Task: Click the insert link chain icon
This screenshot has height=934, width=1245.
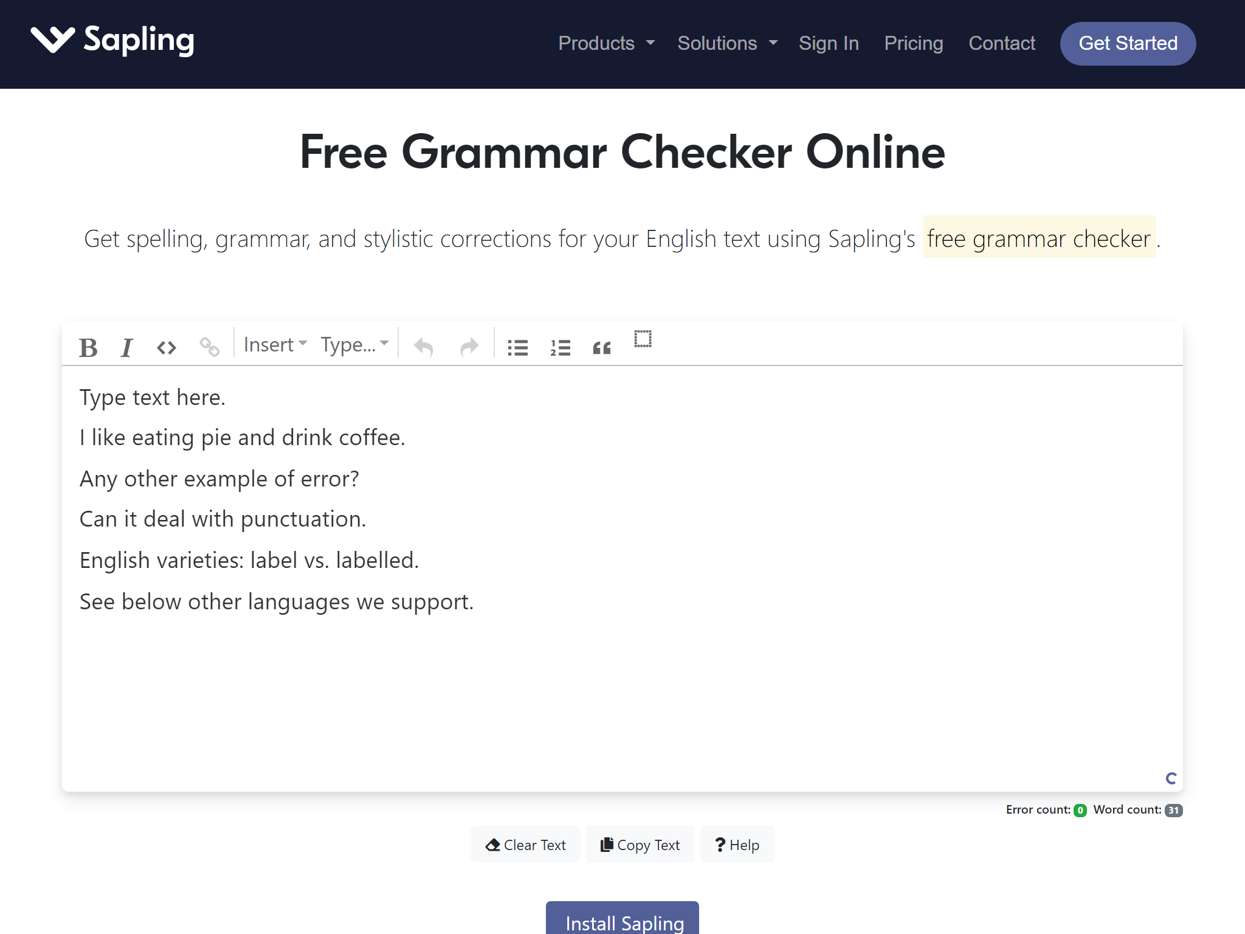Action: (210, 347)
